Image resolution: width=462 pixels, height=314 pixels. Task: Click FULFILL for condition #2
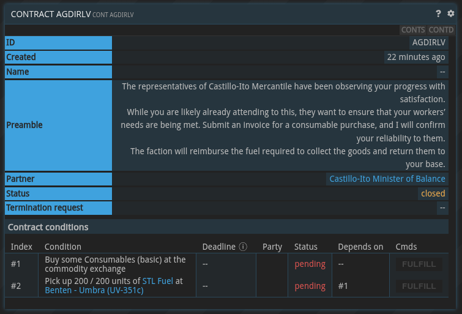[419, 286]
